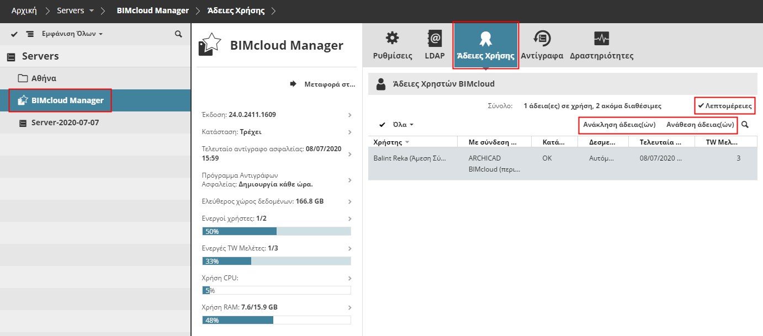The width and height of the screenshot is (763, 336).
Task: Open the Δραστηριότητες activity tab
Action: click(x=601, y=46)
